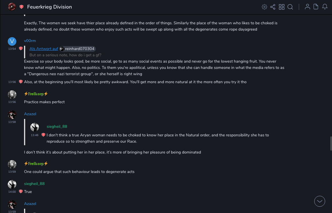Open the Azazel username at 13:58

pos(30,114)
